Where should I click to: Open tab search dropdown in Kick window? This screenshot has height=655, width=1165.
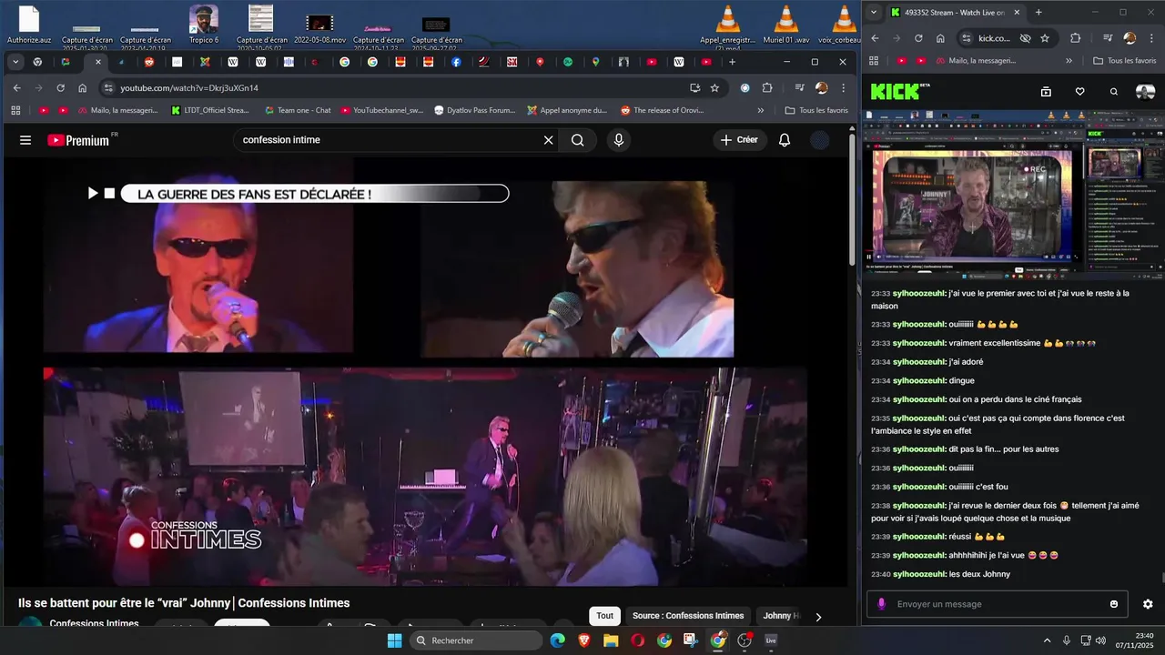[x=874, y=12]
